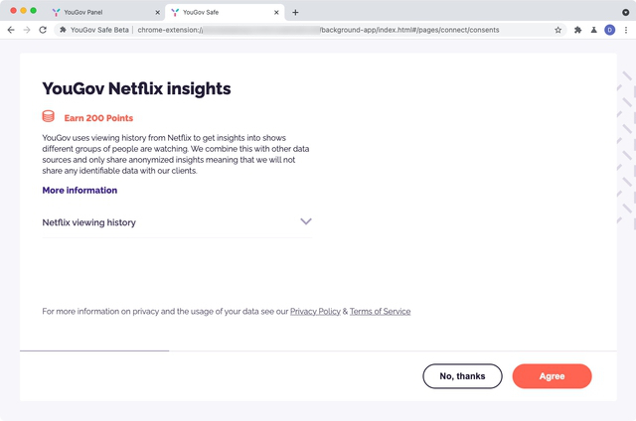Expand the Netflix viewing history chevron
Screen dimensions: 636x421
click(x=306, y=221)
